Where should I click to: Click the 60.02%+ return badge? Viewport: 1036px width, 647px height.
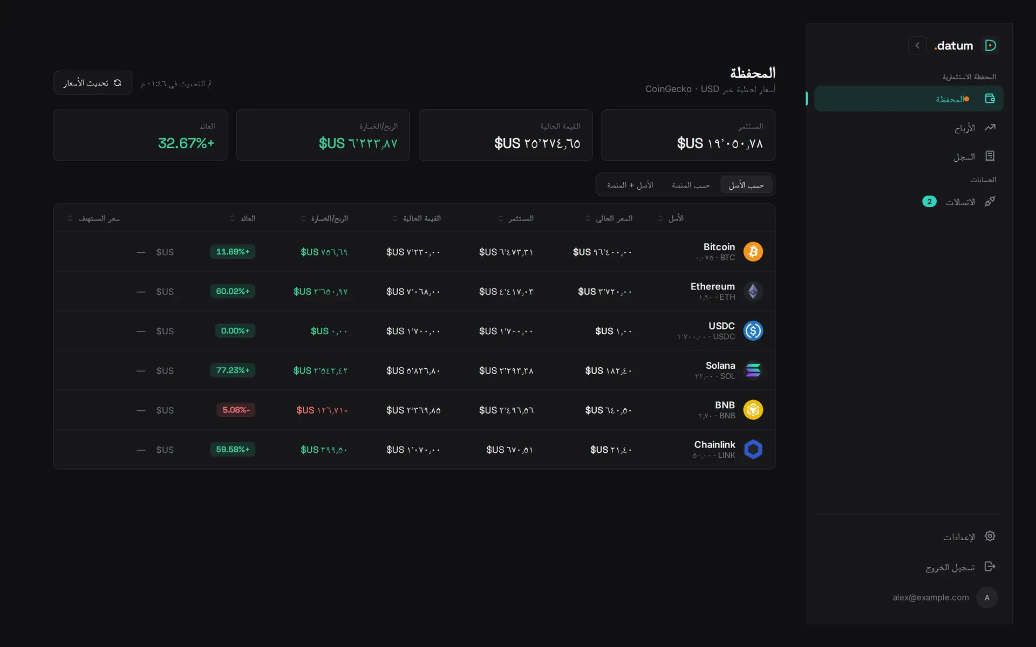point(233,291)
